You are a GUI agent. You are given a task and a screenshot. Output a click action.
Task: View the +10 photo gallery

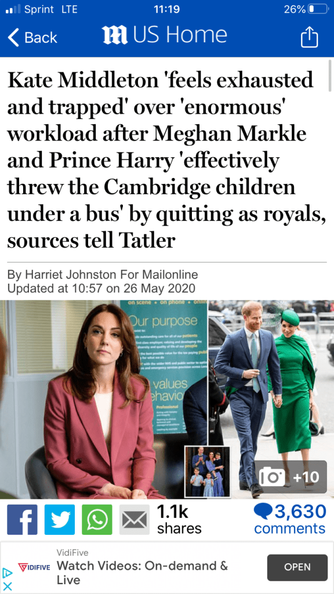(291, 477)
